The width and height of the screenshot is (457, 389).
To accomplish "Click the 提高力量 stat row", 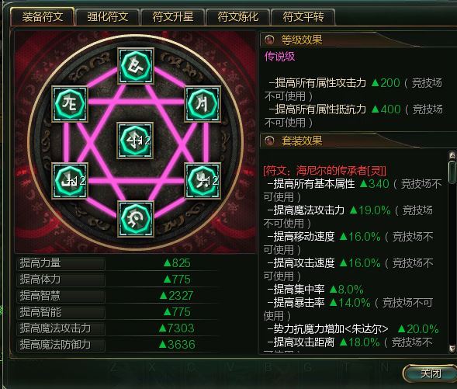I will point(118,263).
